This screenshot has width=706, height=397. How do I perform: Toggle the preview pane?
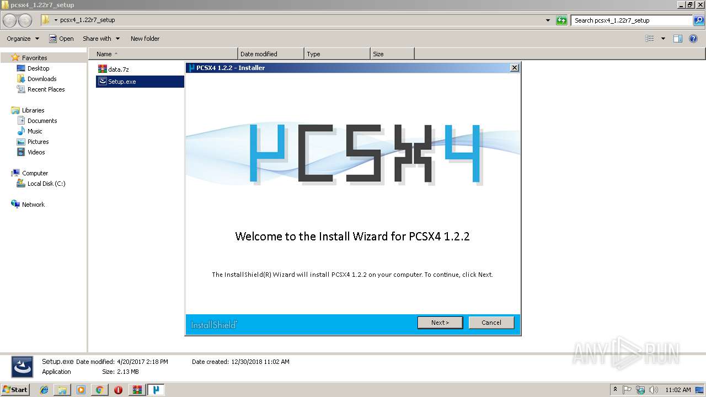coord(678,39)
